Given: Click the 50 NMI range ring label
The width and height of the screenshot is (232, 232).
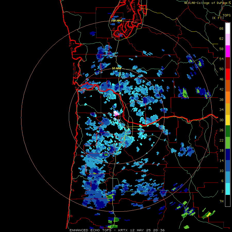Looking at the screenshot, I should [117, 68].
